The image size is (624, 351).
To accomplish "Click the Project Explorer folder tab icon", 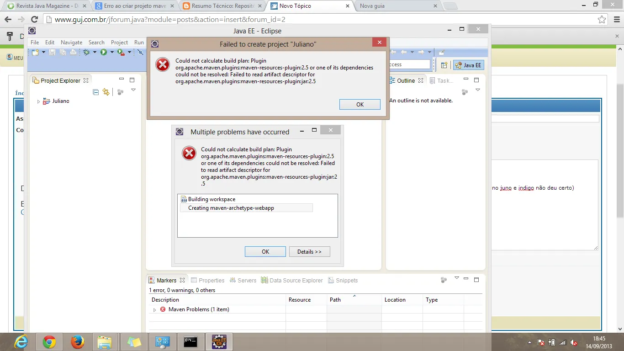I will 36,81.
